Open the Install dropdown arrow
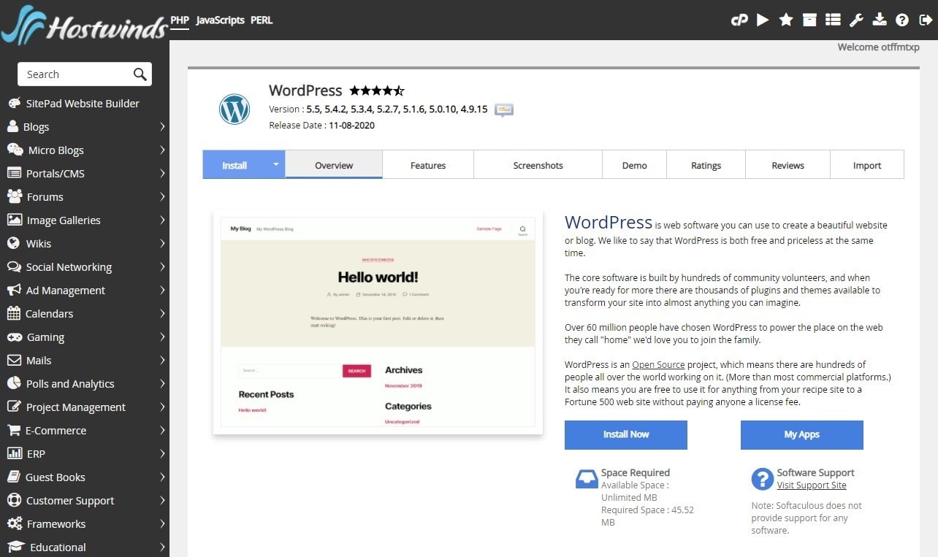The width and height of the screenshot is (938, 557). (276, 165)
